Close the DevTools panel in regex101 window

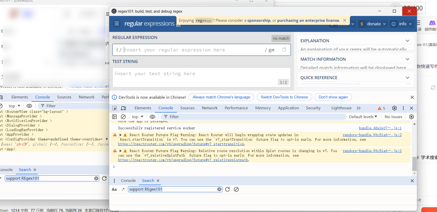point(412,108)
